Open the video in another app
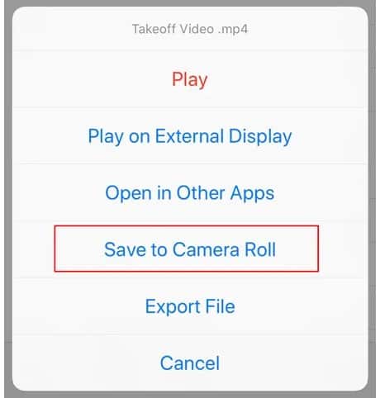This screenshot has width=380, height=398. click(190, 193)
